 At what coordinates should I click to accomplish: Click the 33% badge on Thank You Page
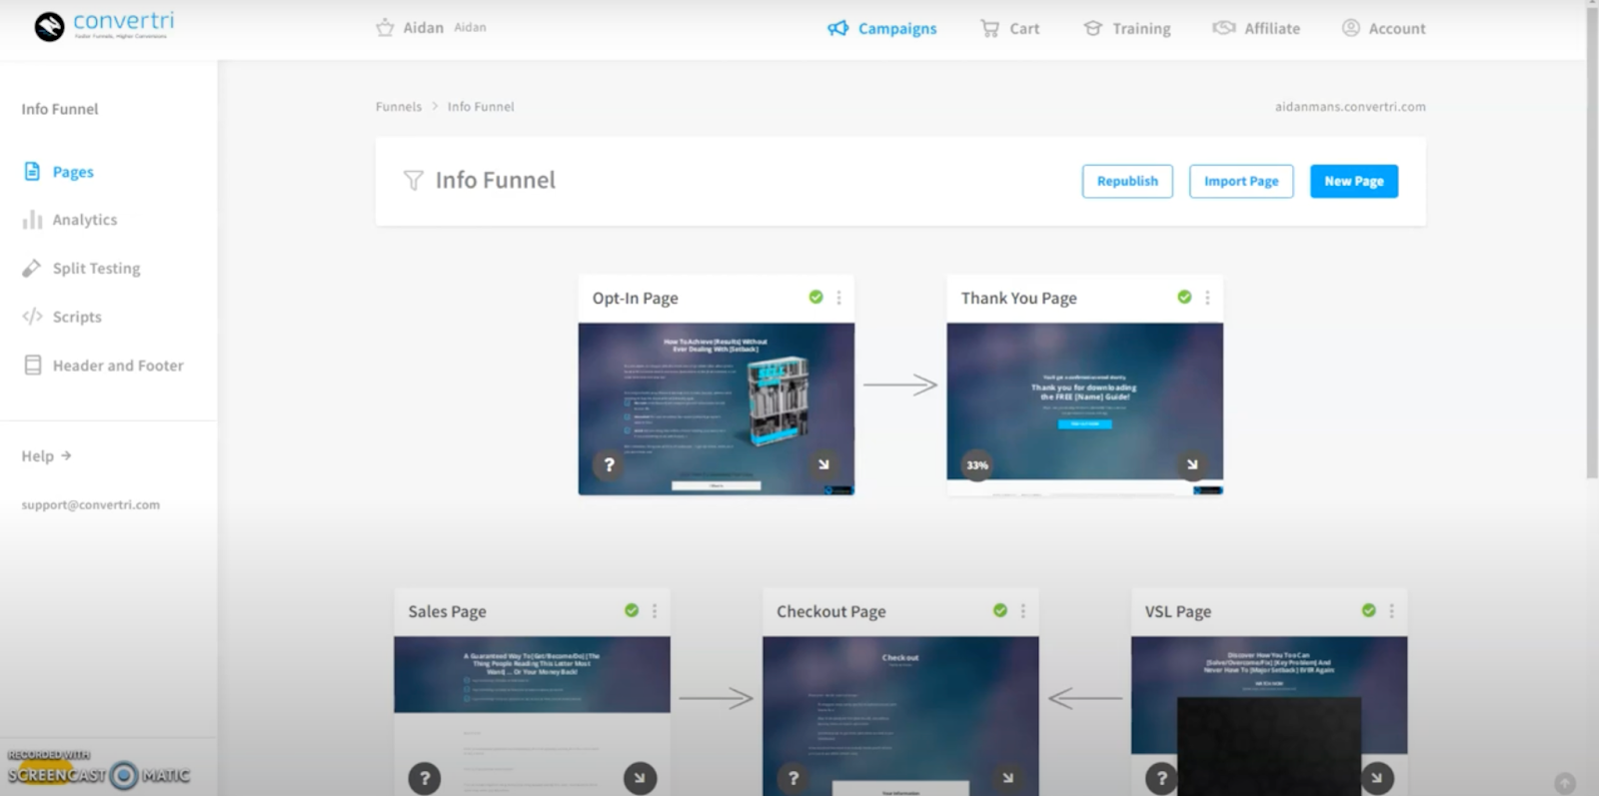pyautogui.click(x=976, y=464)
